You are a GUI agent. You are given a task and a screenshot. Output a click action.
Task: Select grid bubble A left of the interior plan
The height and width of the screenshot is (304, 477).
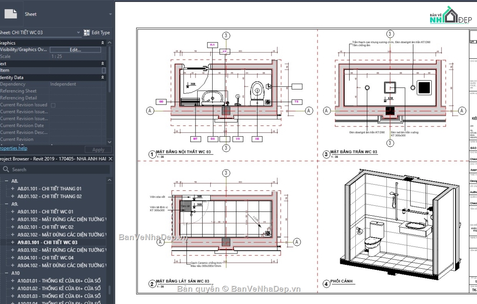click(x=150, y=110)
